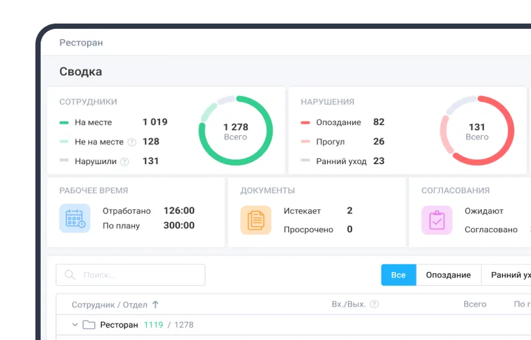Image resolution: width=531 pixels, height=340 pixels.
Task: Select the Опоздание filter tab
Action: tap(448, 275)
